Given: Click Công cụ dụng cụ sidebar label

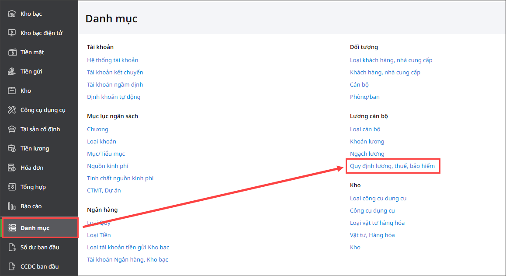Looking at the screenshot, I should (43, 110).
